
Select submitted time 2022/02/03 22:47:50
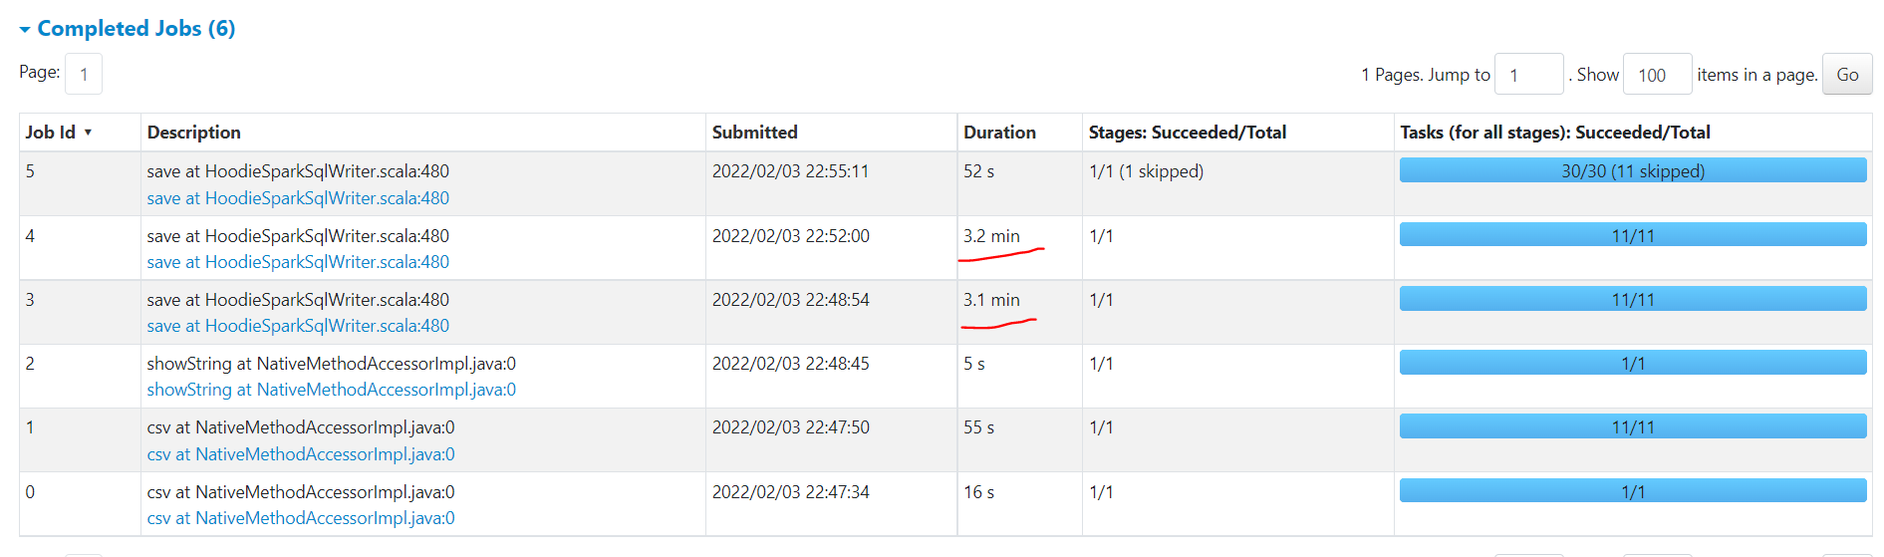[790, 427]
